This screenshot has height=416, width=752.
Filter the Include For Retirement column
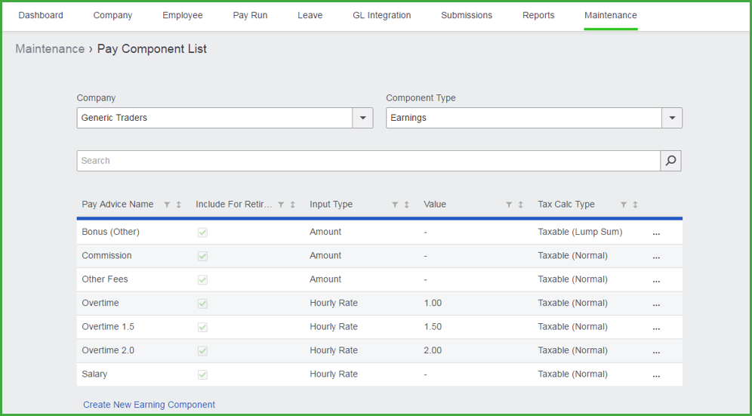[281, 205]
